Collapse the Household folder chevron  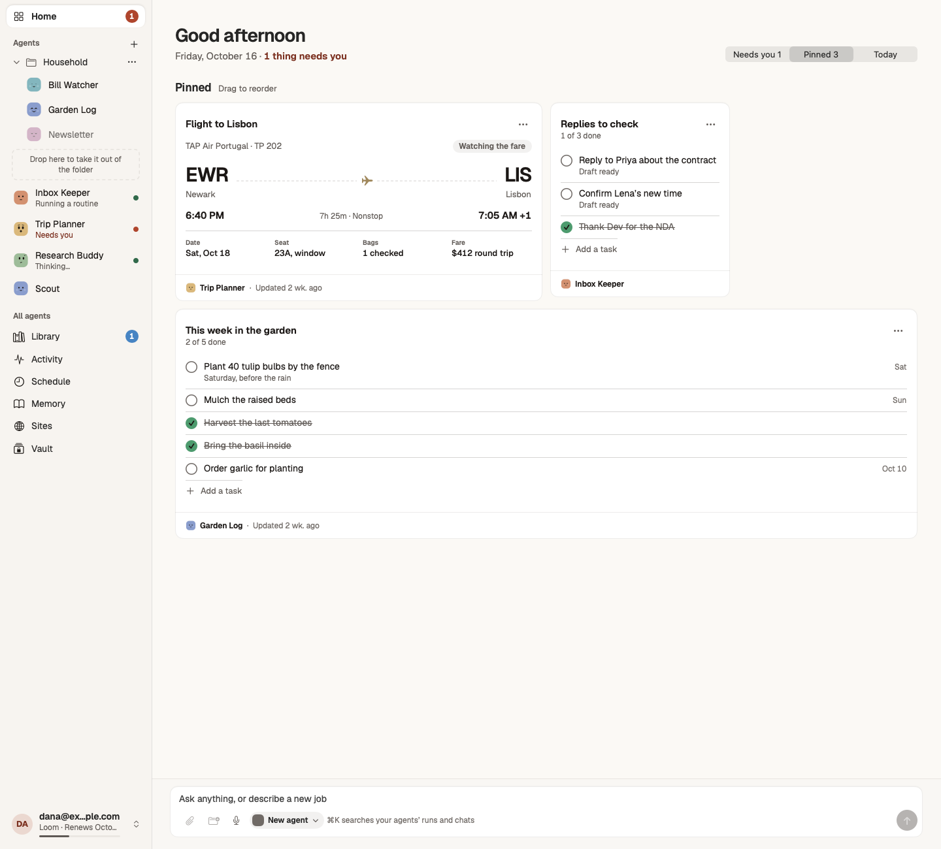tap(17, 62)
